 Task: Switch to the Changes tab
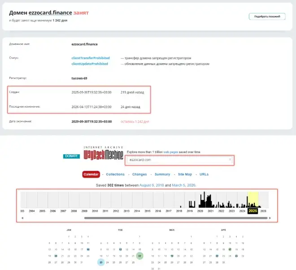point(139,174)
